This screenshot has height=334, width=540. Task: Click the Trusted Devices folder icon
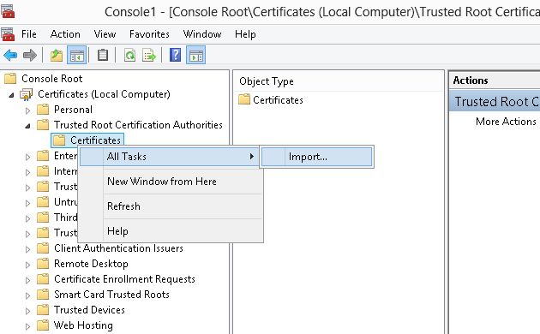coord(43,310)
